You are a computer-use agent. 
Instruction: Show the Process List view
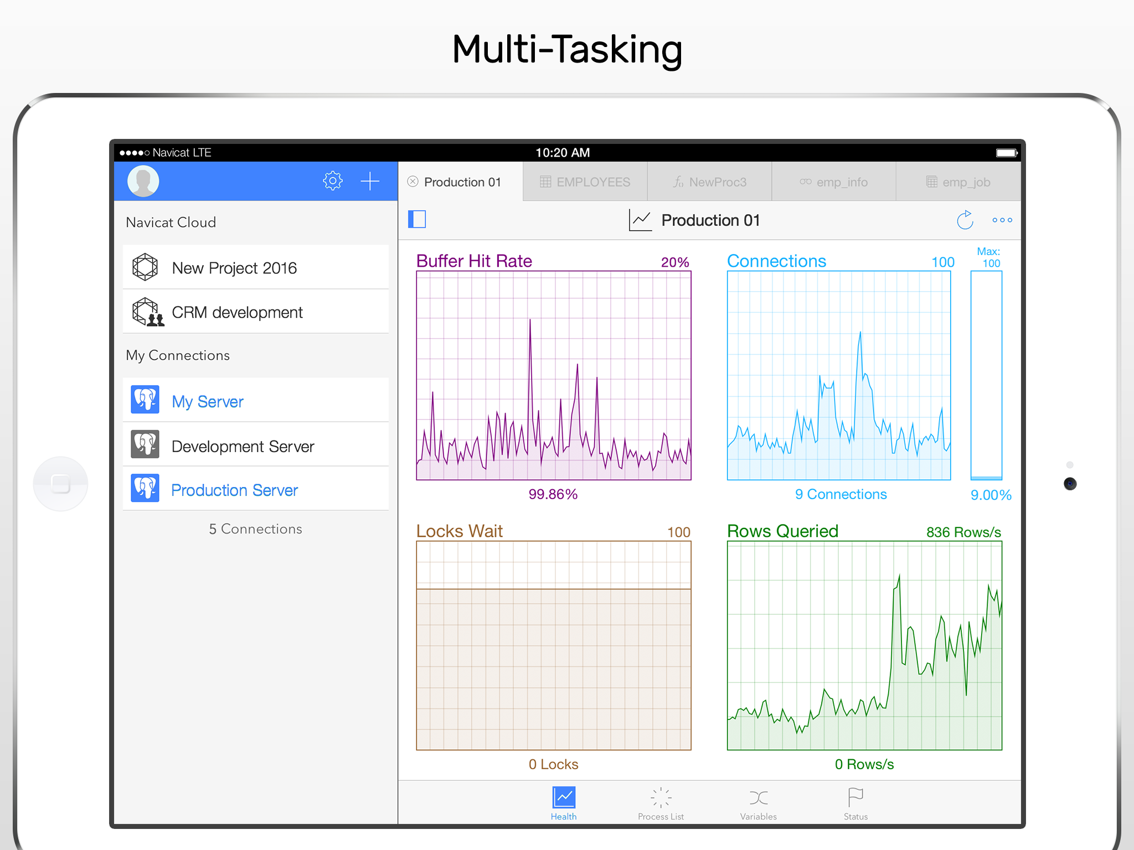tap(661, 804)
